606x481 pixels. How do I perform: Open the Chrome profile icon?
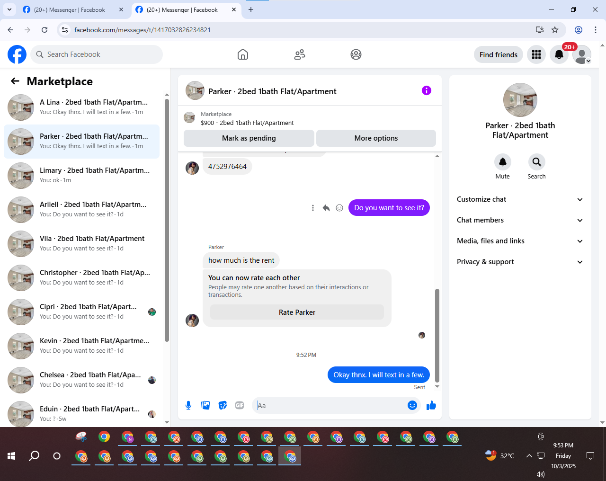[x=579, y=30]
